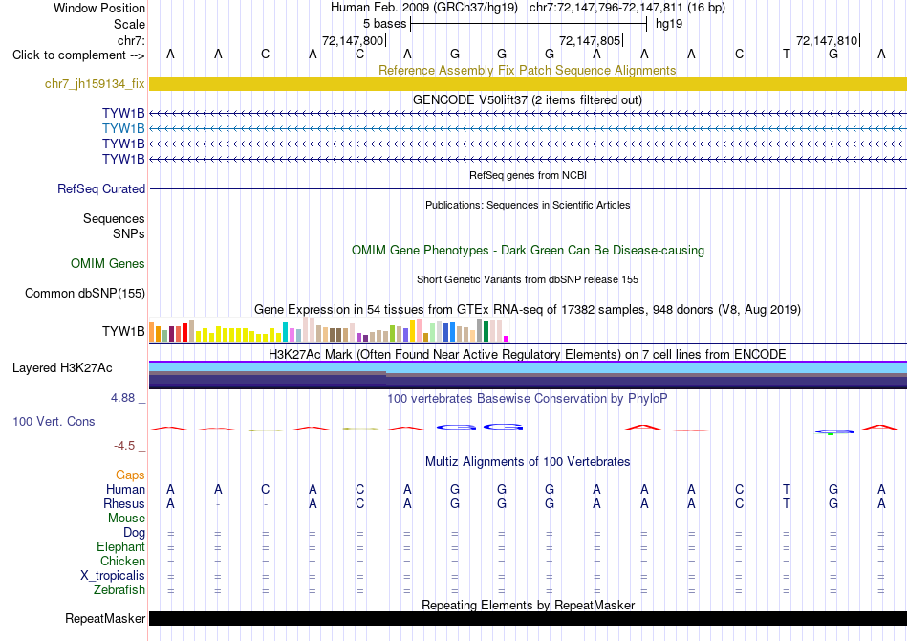Click the Window Position label

coord(99,8)
